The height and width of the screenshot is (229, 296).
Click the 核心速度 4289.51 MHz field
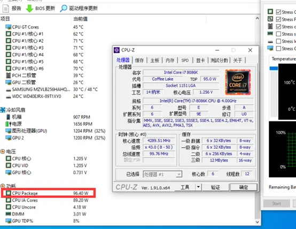[x=159, y=141]
